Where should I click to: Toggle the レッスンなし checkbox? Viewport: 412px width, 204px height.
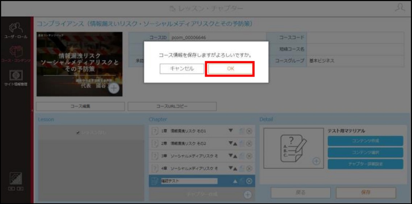78,133
